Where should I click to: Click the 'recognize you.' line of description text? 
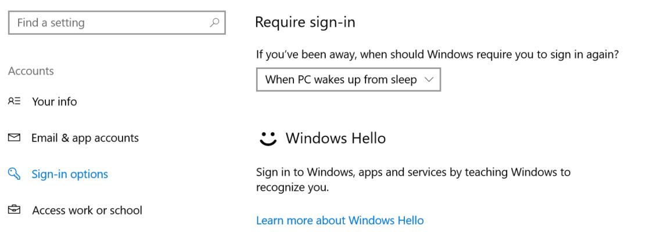[292, 187]
